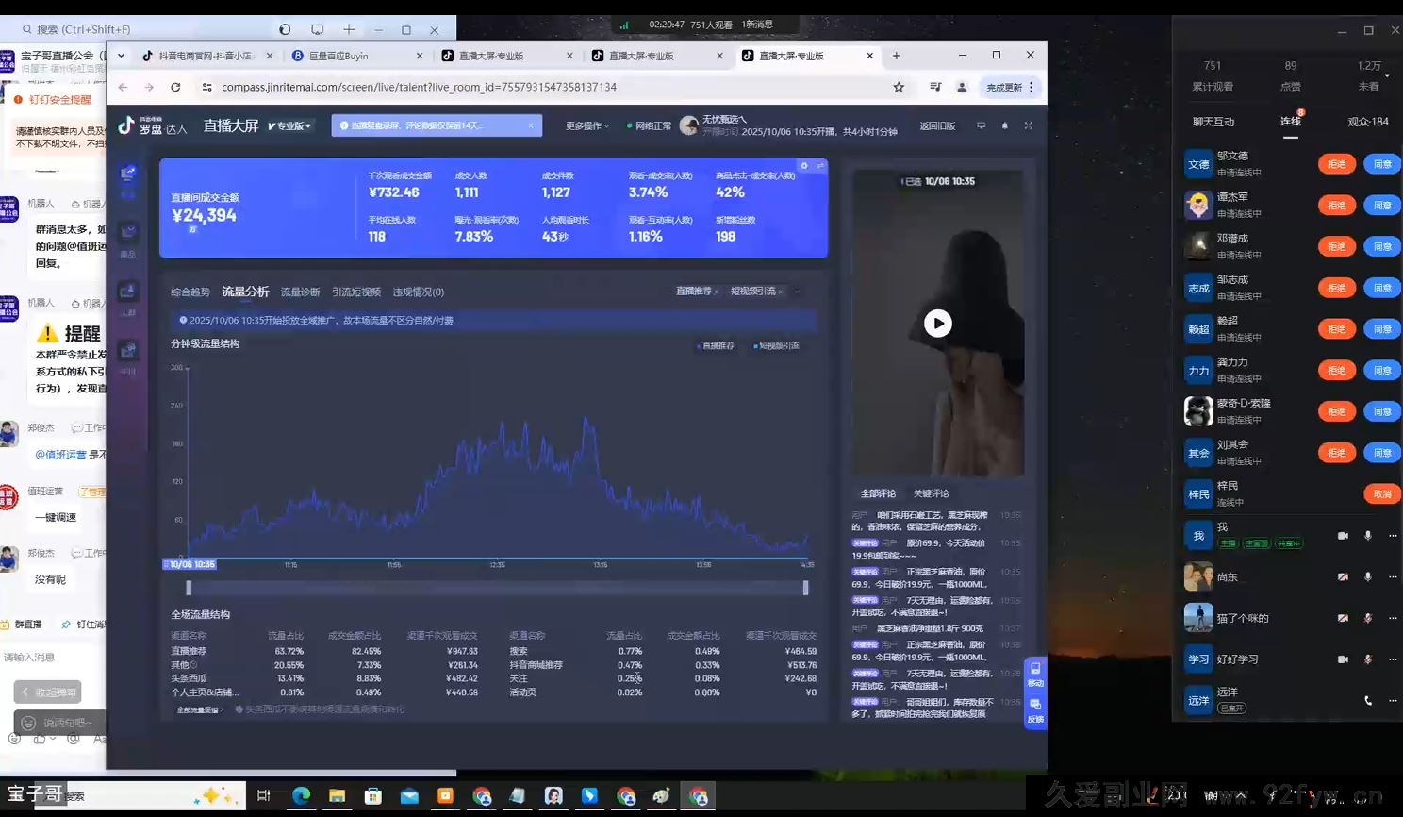Toggle my own microphone in the 我 row

tap(1367, 536)
